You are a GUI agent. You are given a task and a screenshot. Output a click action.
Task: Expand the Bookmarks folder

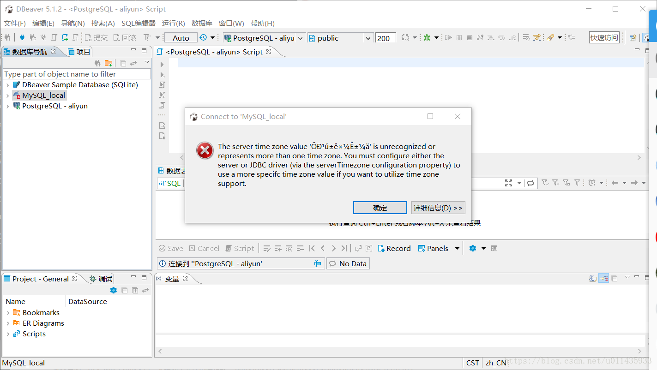pos(7,313)
